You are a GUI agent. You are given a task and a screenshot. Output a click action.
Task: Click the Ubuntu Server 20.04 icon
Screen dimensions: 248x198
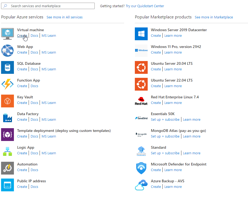[141, 67]
